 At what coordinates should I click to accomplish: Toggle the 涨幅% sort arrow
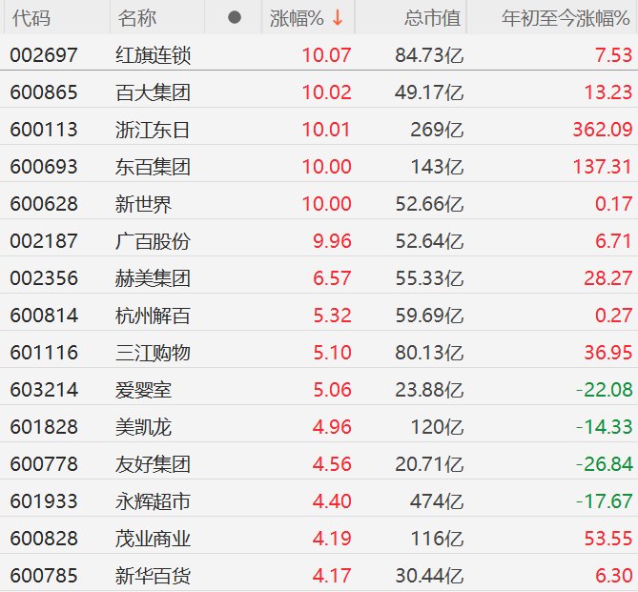click(338, 18)
